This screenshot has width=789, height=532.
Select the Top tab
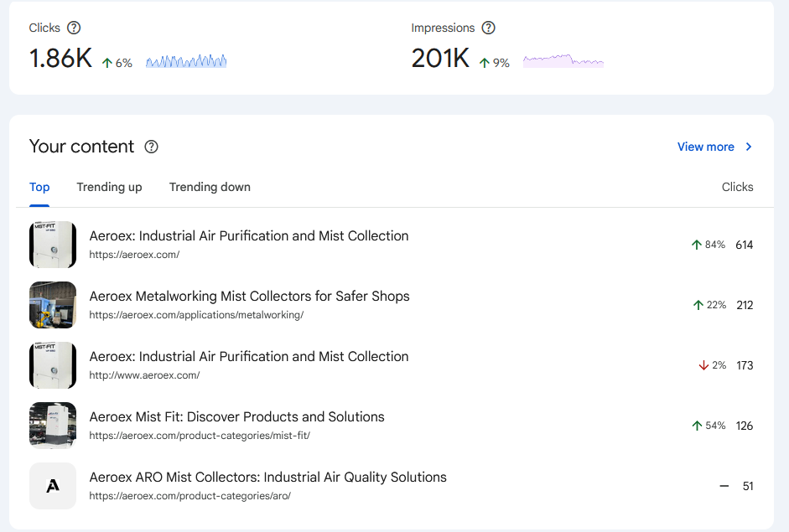point(39,187)
